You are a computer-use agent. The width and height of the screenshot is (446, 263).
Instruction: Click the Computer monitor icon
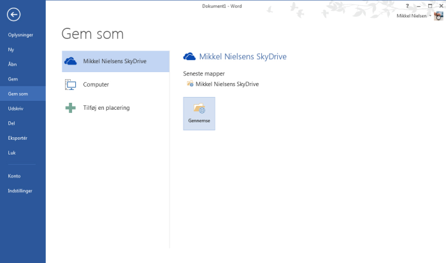pyautogui.click(x=71, y=85)
